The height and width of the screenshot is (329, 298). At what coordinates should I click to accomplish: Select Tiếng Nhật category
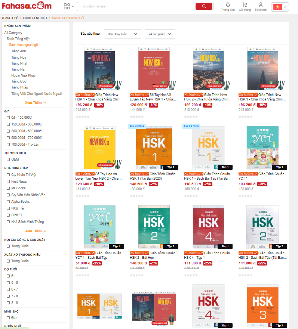(19, 63)
